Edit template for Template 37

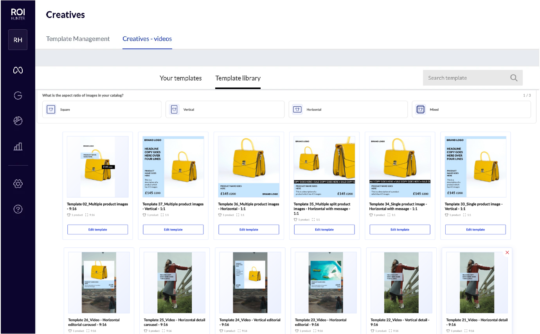point(173,230)
